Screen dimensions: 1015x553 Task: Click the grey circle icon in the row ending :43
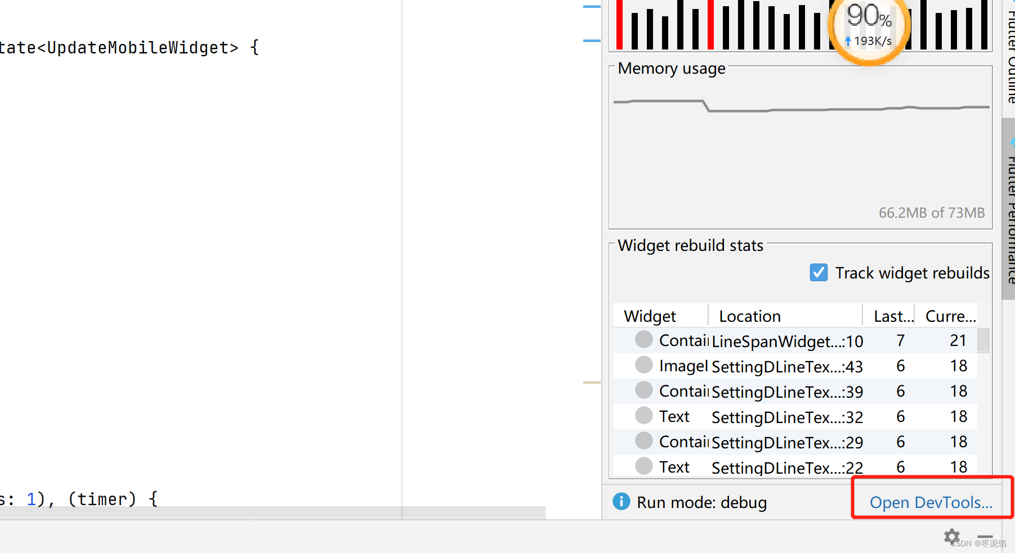[643, 365]
